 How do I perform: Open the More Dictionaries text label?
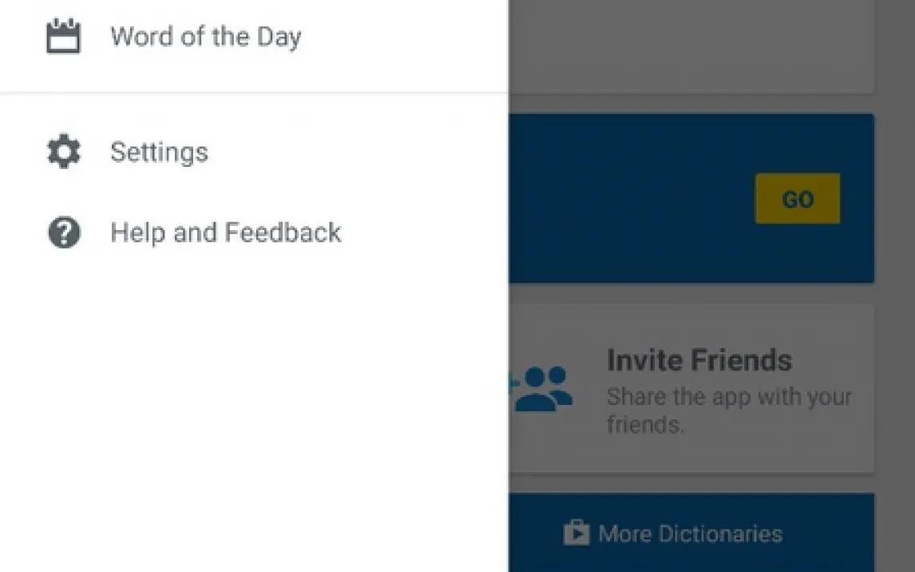(x=690, y=534)
